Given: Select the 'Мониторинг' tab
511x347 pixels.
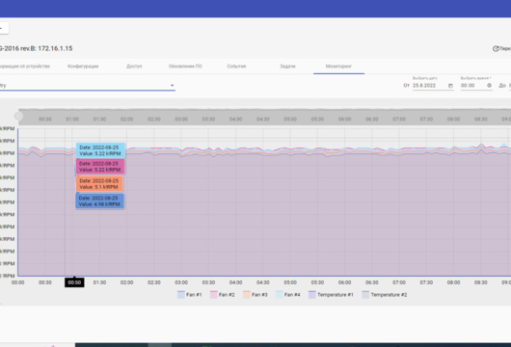Looking at the screenshot, I should pyautogui.click(x=338, y=67).
